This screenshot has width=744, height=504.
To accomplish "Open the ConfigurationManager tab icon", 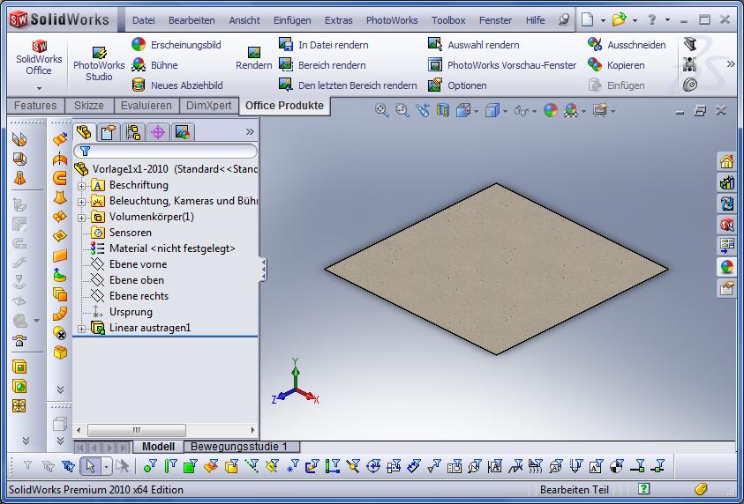I will [133, 132].
